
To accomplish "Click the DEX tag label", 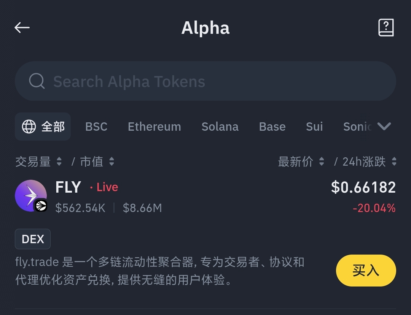I will click(33, 239).
